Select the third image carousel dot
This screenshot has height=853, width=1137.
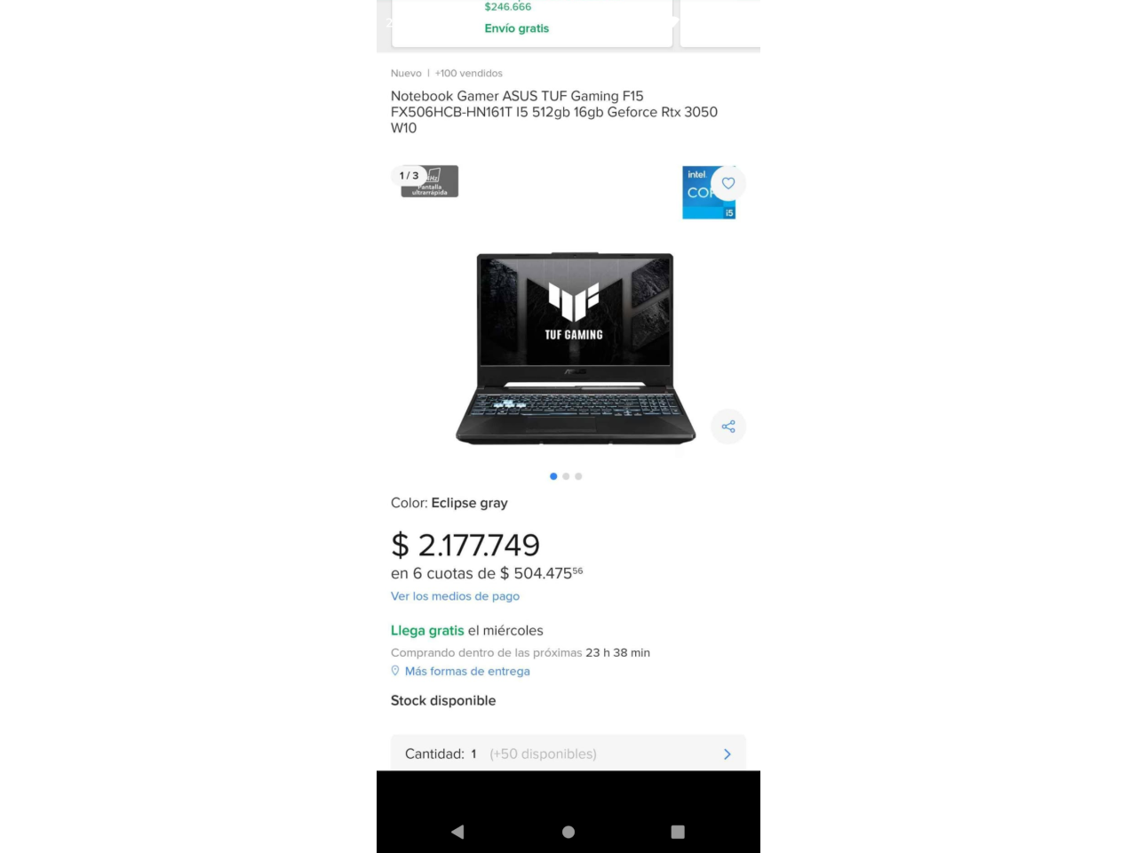pos(578,476)
